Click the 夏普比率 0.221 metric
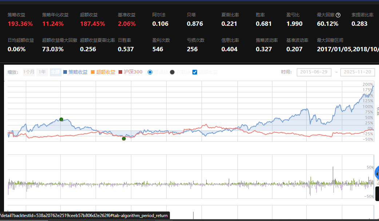Viewport: 379px width, 221px height. (229, 24)
